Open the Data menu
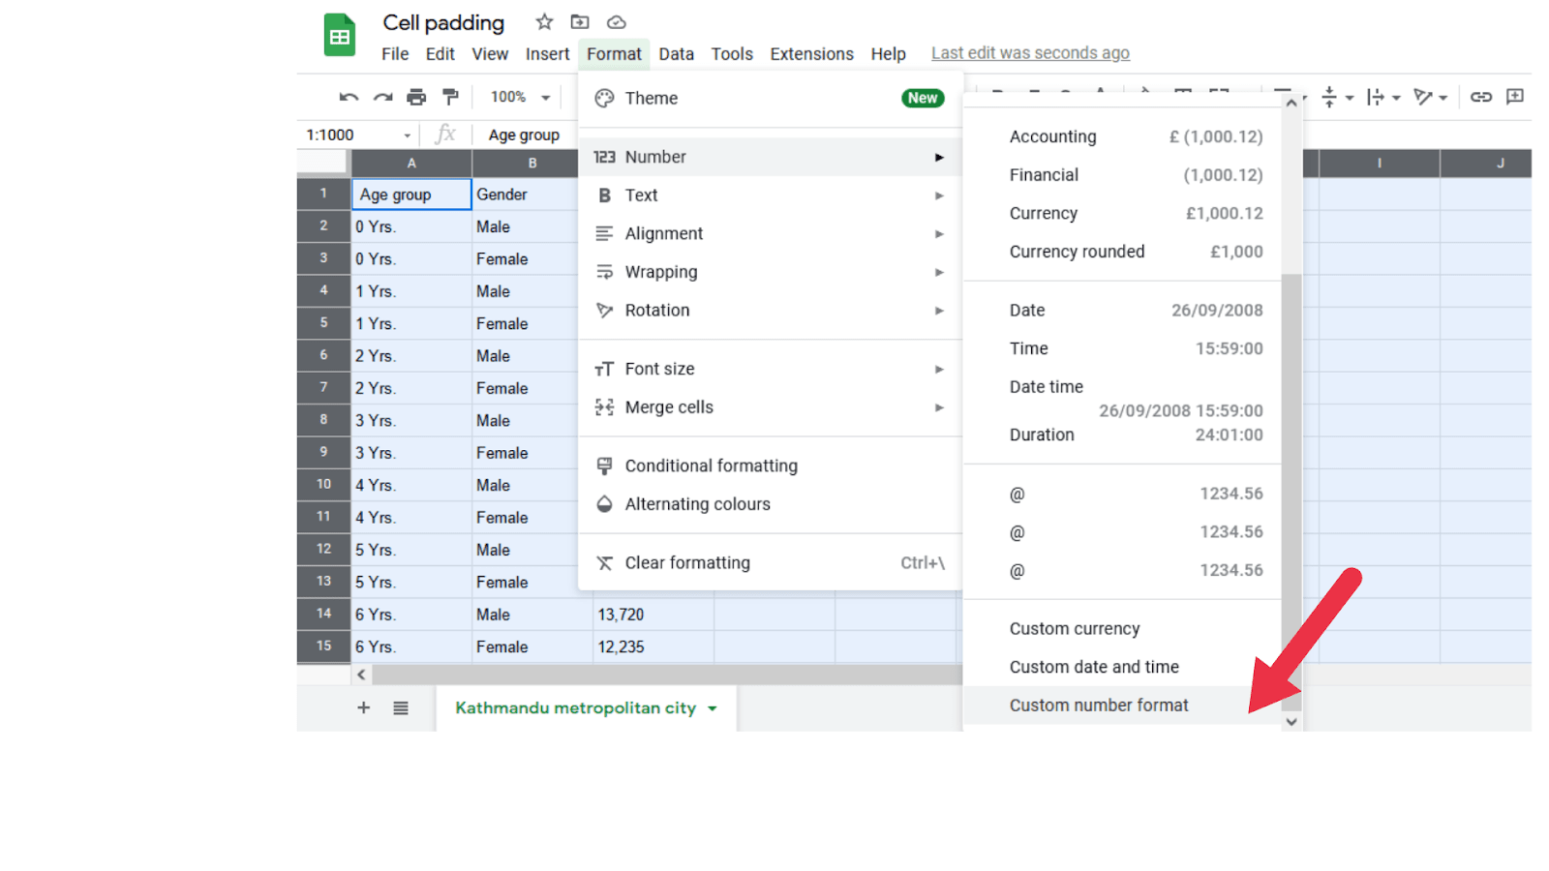The height and width of the screenshot is (871, 1549). (676, 53)
